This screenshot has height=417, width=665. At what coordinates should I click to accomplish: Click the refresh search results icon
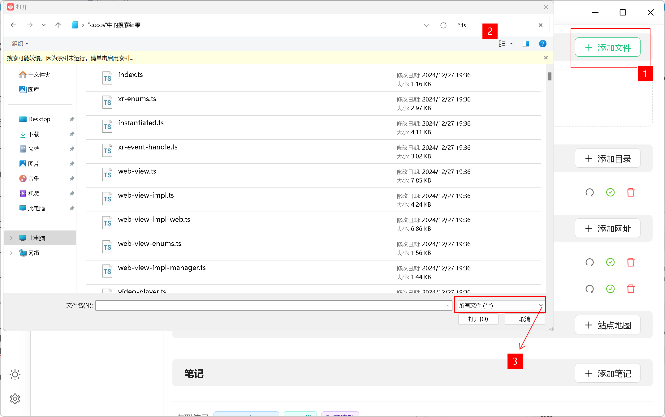(443, 25)
